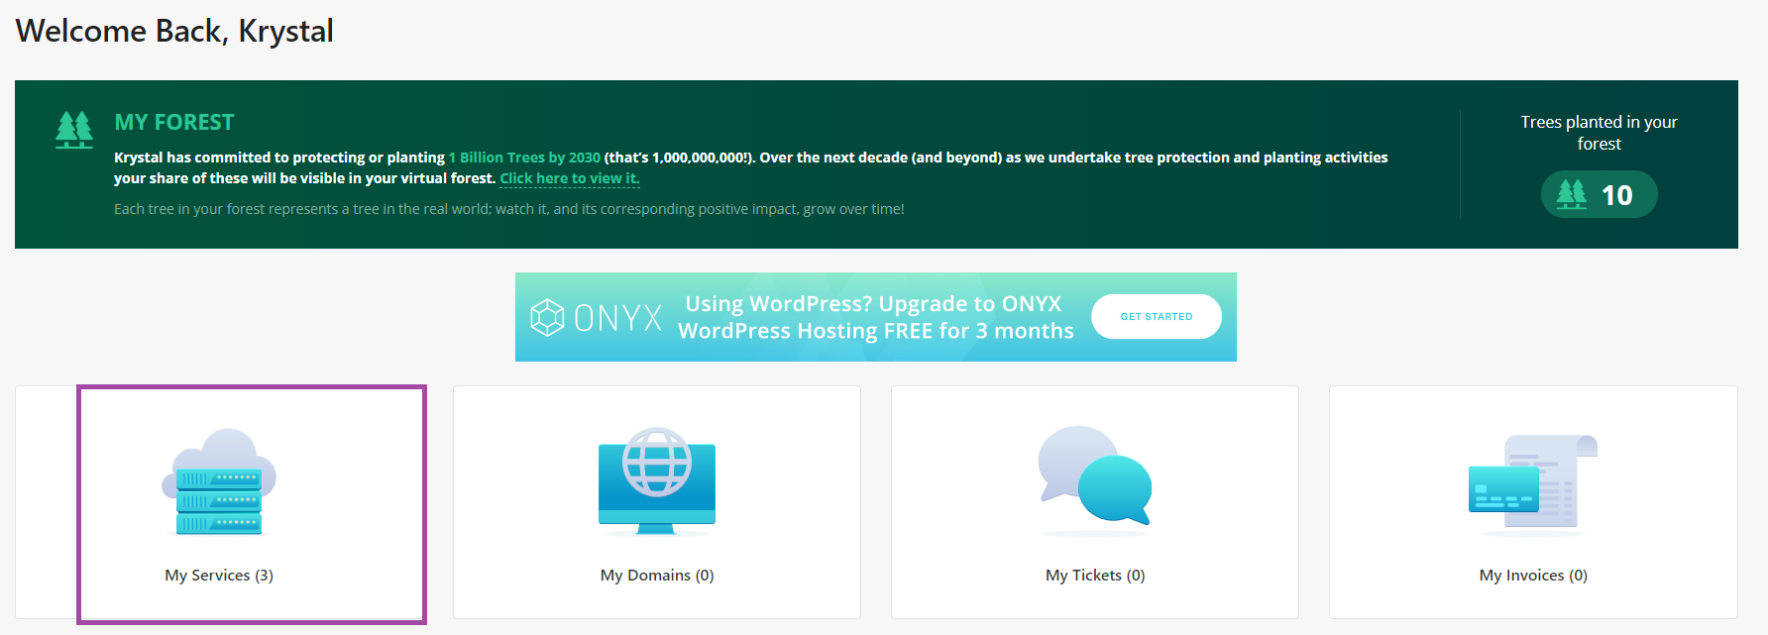1768x635 pixels.
Task: Open the 'My Domains (0)' label
Action: (657, 576)
